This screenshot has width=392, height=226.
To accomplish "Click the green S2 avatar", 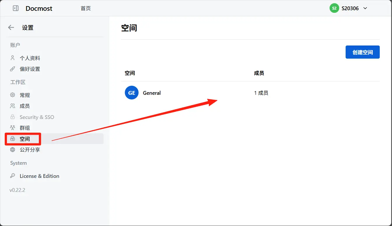I will [334, 8].
